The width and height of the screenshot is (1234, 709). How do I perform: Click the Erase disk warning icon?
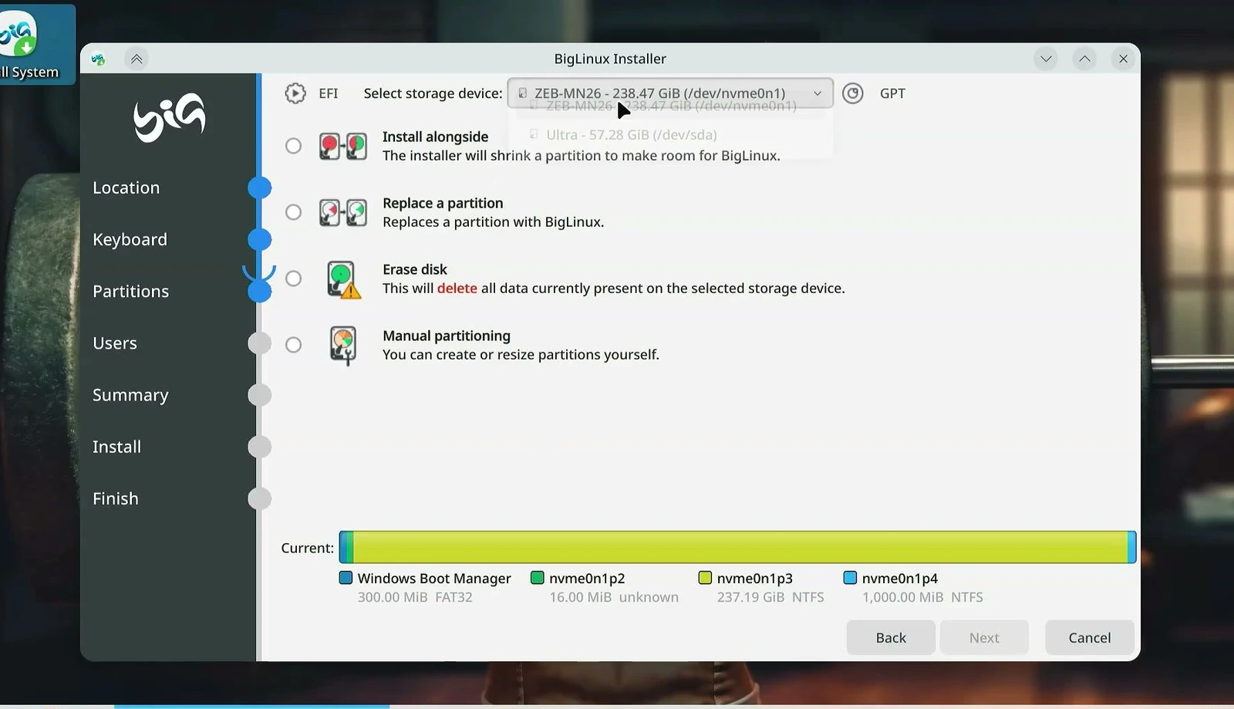tap(343, 279)
